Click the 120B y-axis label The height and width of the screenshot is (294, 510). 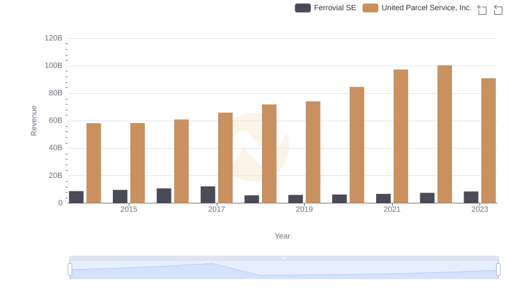coord(54,38)
